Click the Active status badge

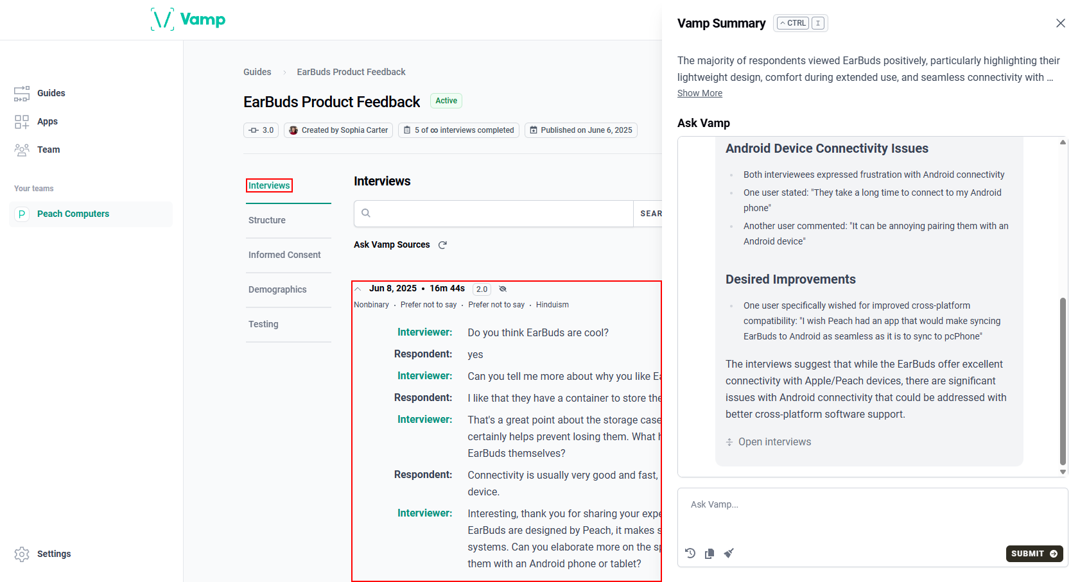tap(446, 101)
